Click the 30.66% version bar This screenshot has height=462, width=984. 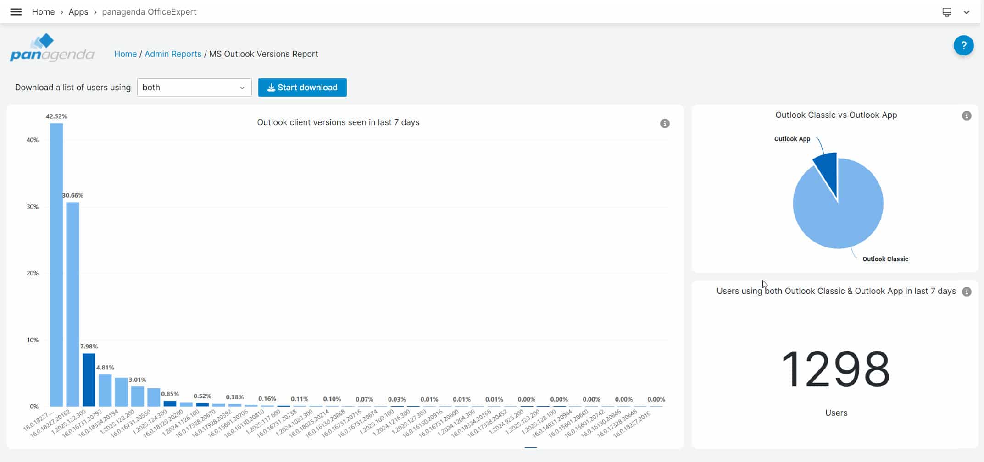tap(72, 304)
